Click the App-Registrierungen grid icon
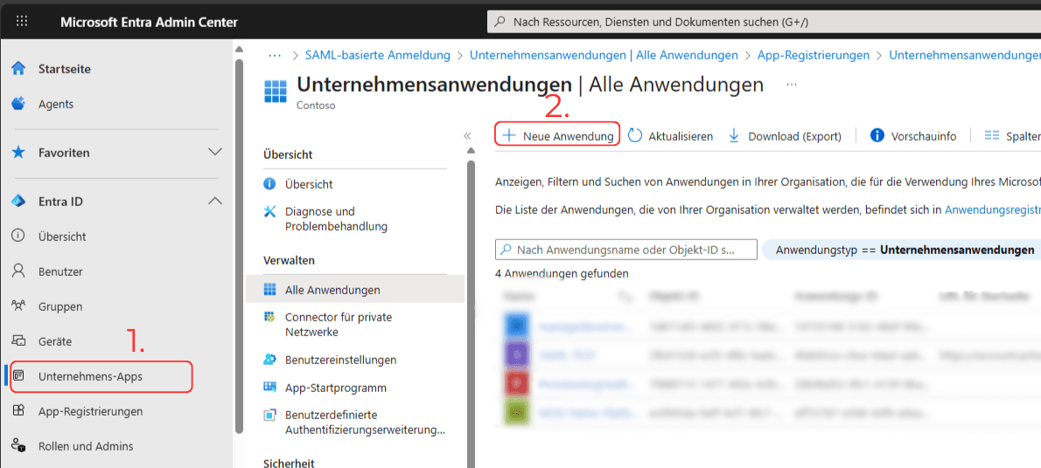 pos(18,411)
